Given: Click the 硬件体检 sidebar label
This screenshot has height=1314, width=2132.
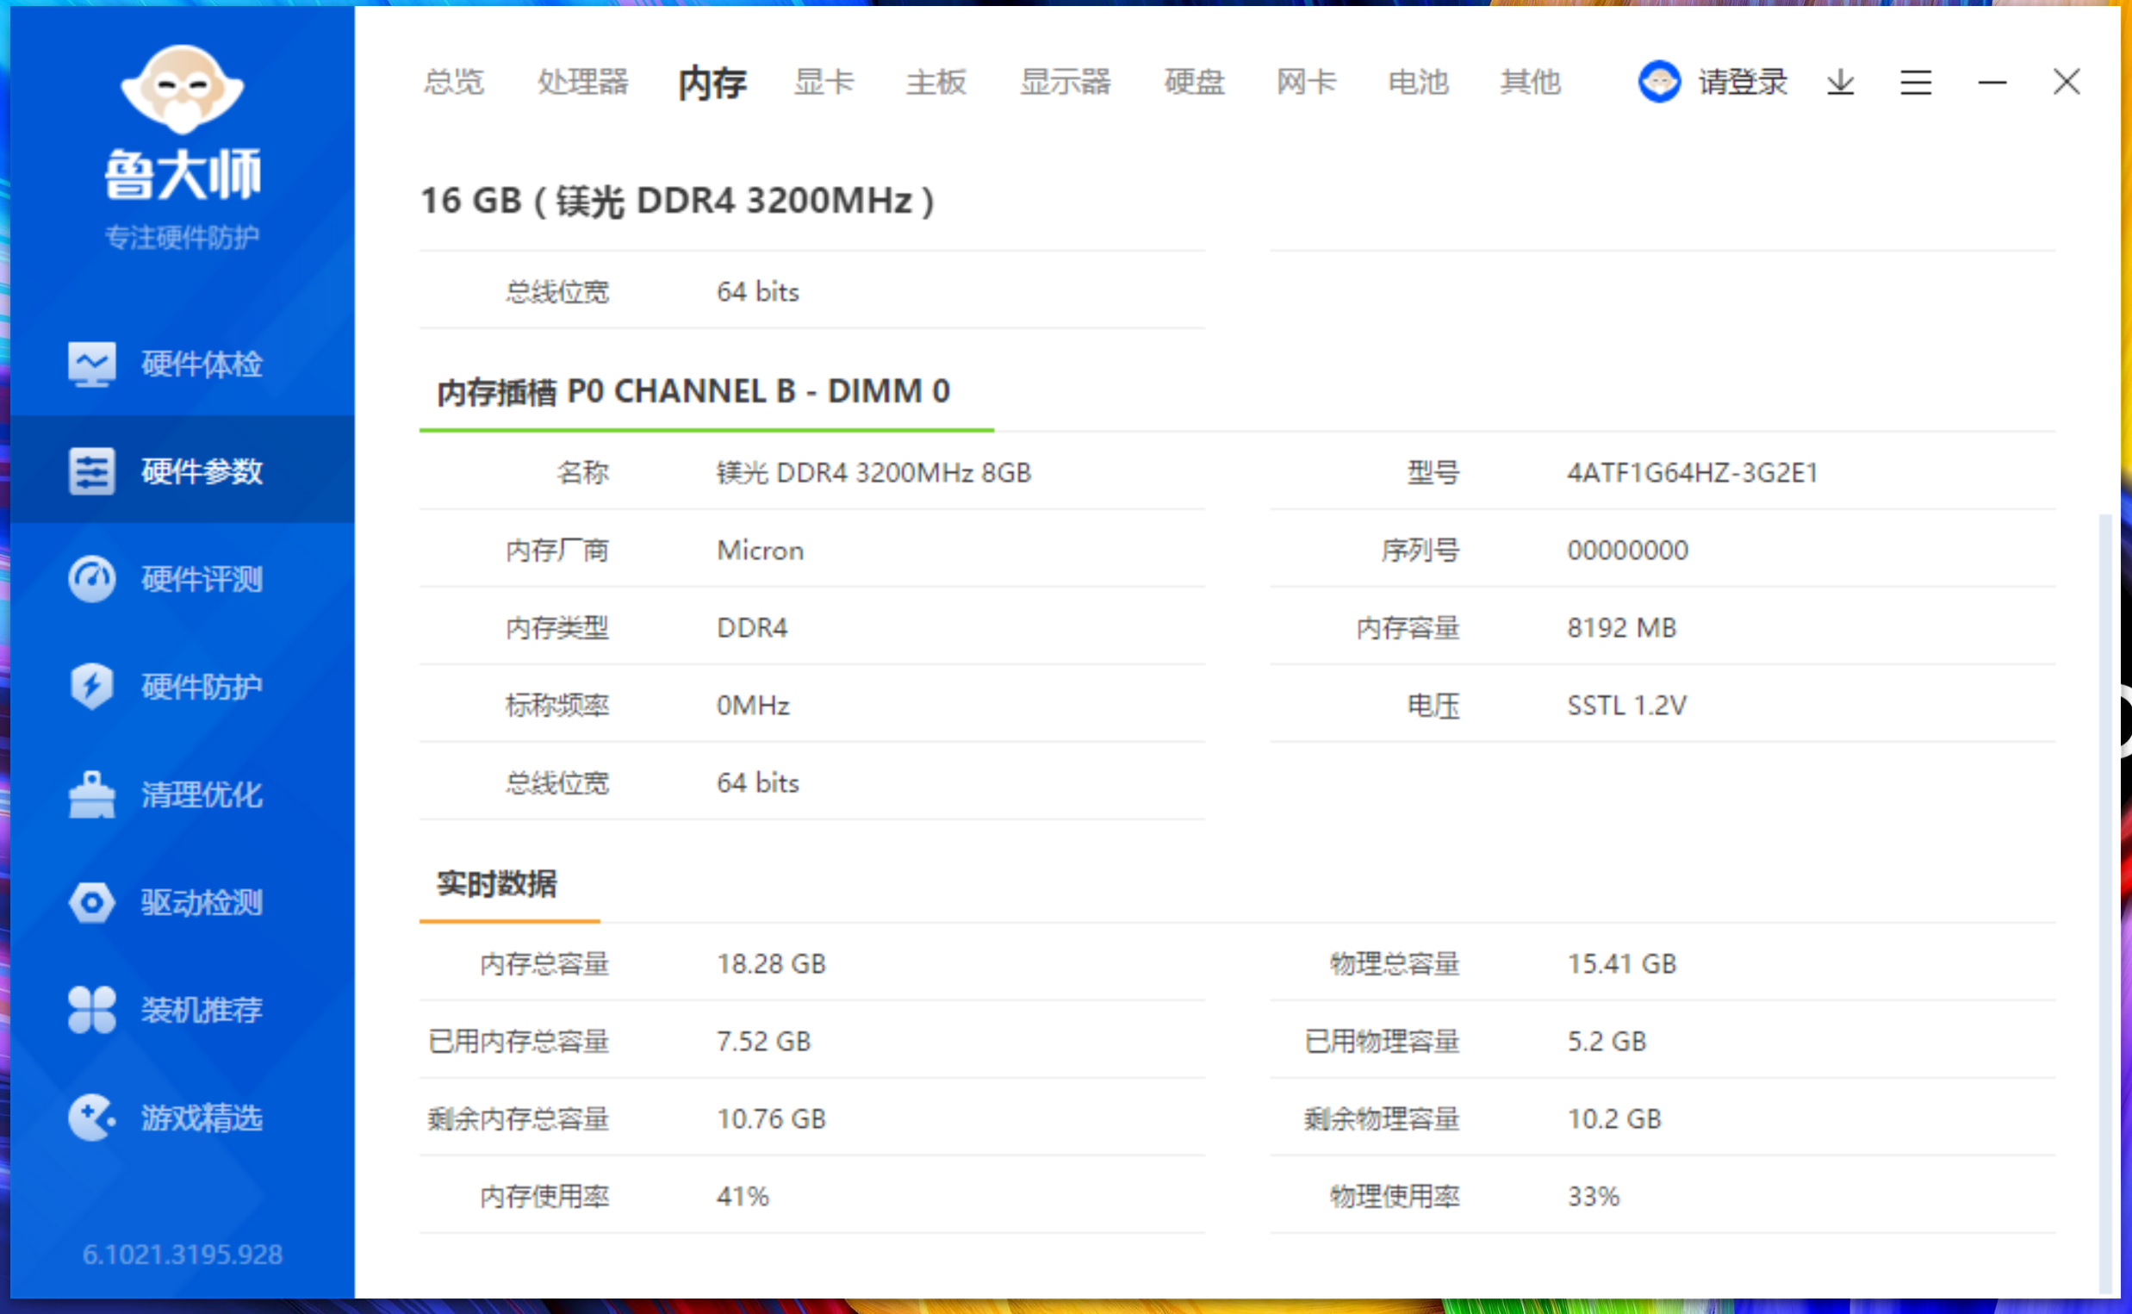Looking at the screenshot, I should [x=202, y=364].
